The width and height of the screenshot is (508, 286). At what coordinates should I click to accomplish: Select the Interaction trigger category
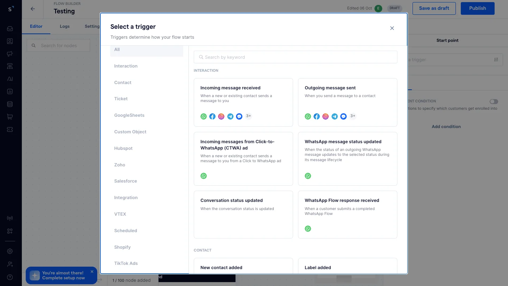126,66
